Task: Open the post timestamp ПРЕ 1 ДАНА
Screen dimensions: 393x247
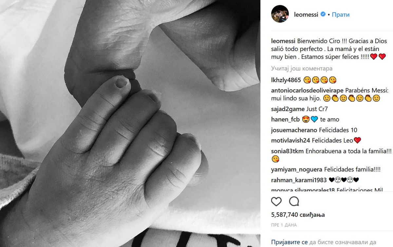Action: 284,225
